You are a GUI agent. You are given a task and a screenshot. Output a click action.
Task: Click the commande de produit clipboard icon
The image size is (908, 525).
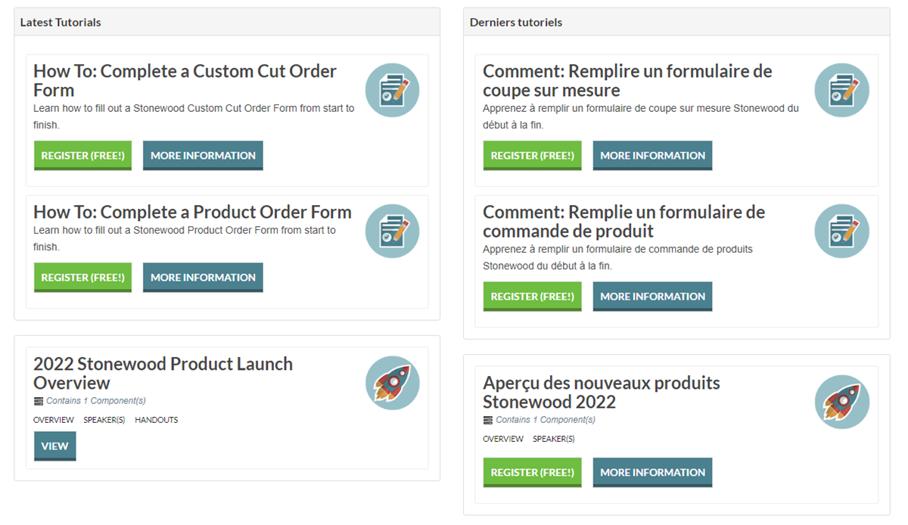(841, 231)
